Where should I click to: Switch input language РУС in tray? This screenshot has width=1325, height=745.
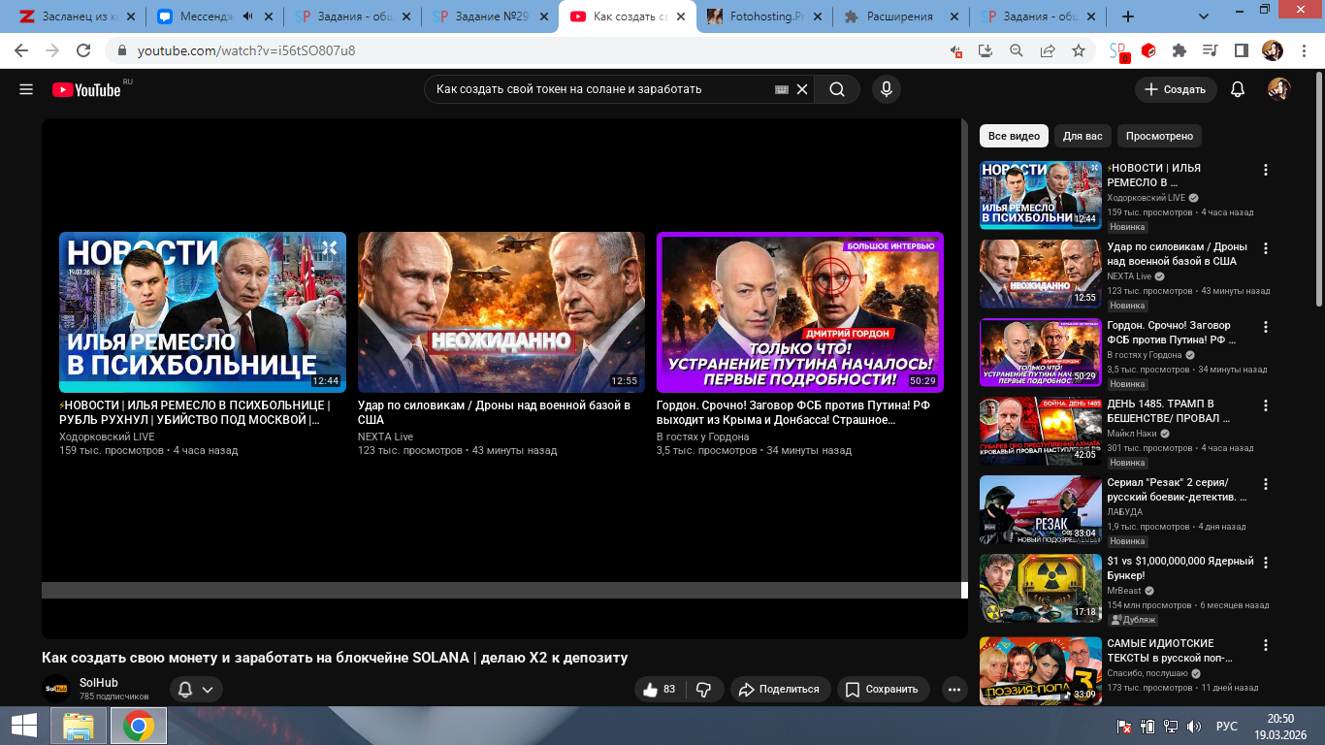pyautogui.click(x=1227, y=726)
